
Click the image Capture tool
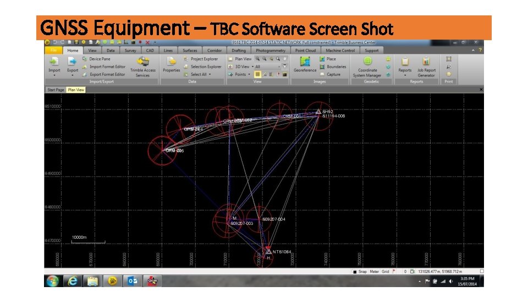330,74
